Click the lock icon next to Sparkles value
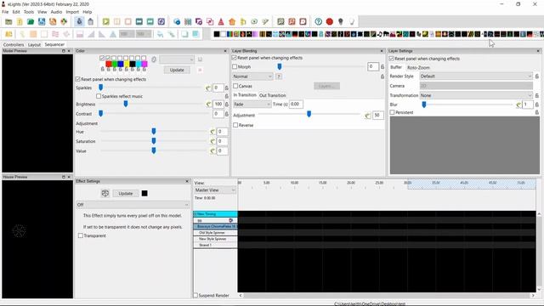 227,88
